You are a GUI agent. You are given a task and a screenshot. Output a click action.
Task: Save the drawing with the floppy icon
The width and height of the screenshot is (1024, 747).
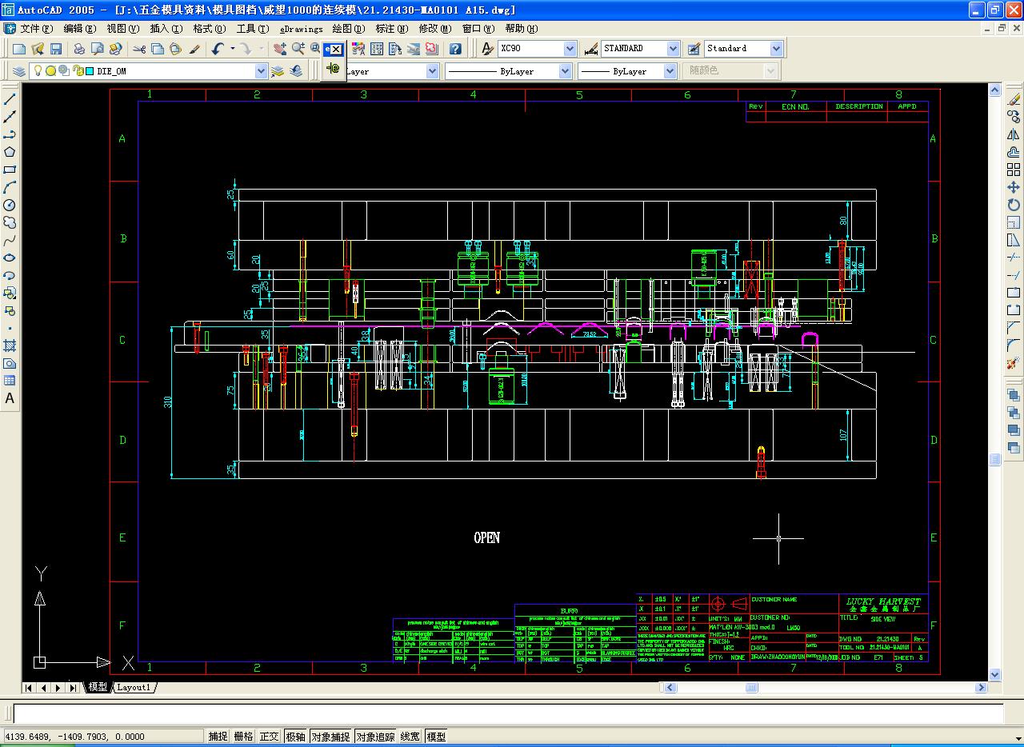pos(56,49)
